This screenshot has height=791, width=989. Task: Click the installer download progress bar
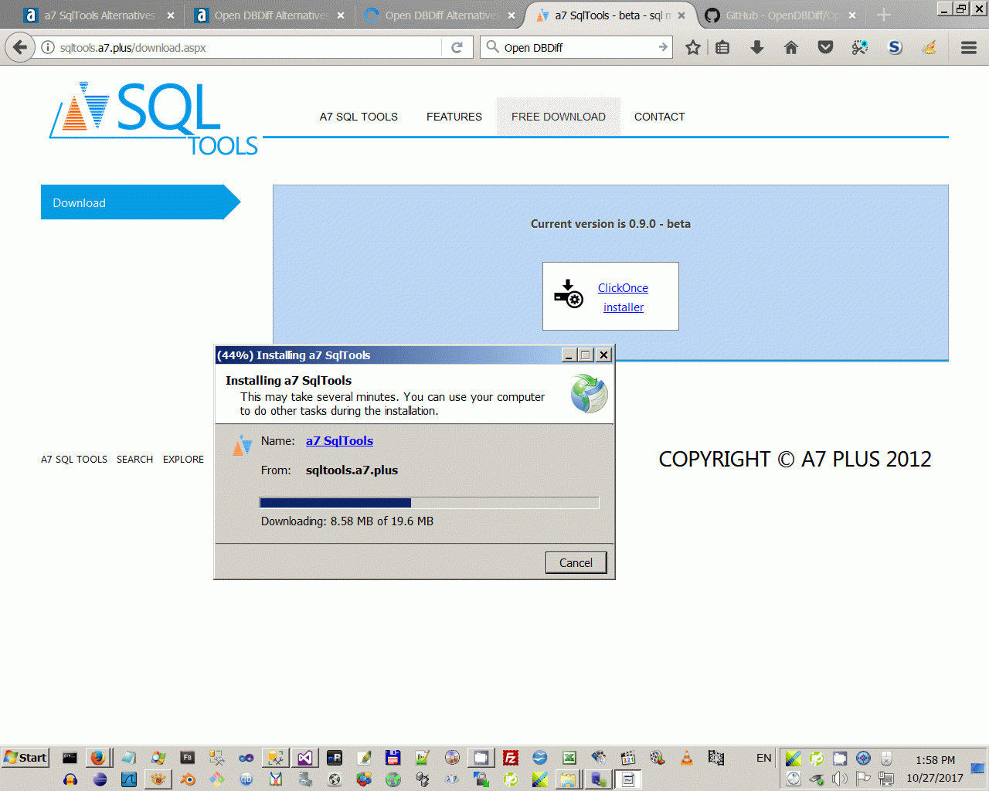tap(429, 503)
